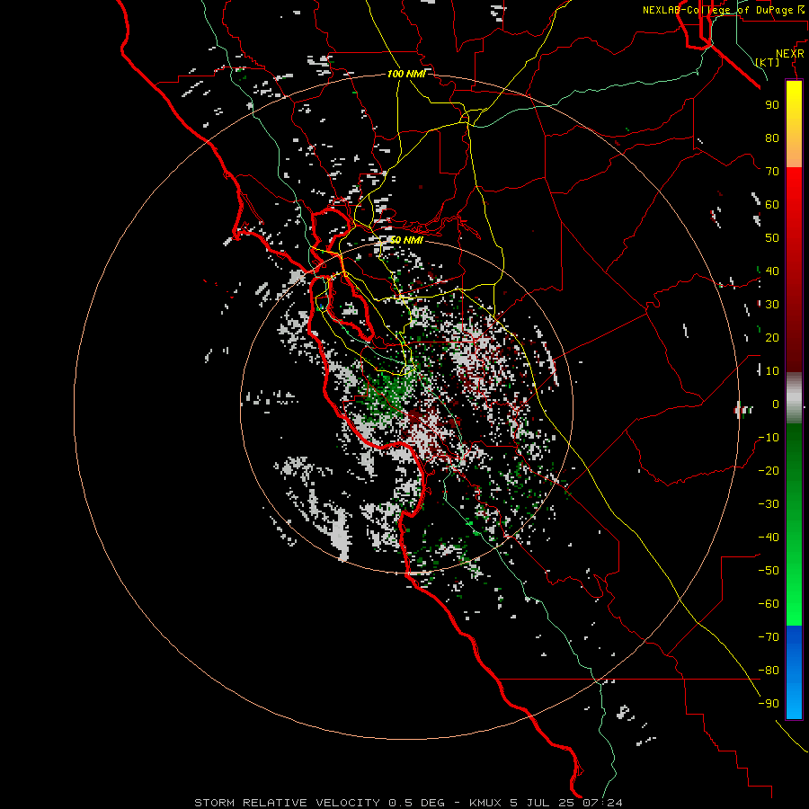Click the "30" value on the velocity scale
The height and width of the screenshot is (809, 809).
(772, 305)
